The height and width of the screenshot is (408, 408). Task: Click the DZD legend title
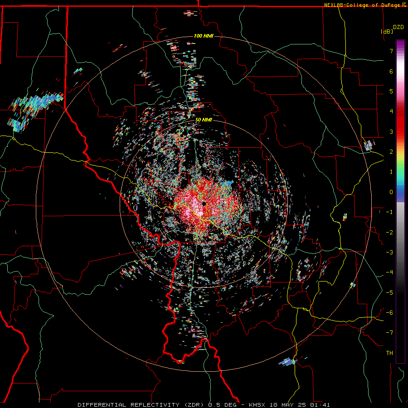coord(398,27)
